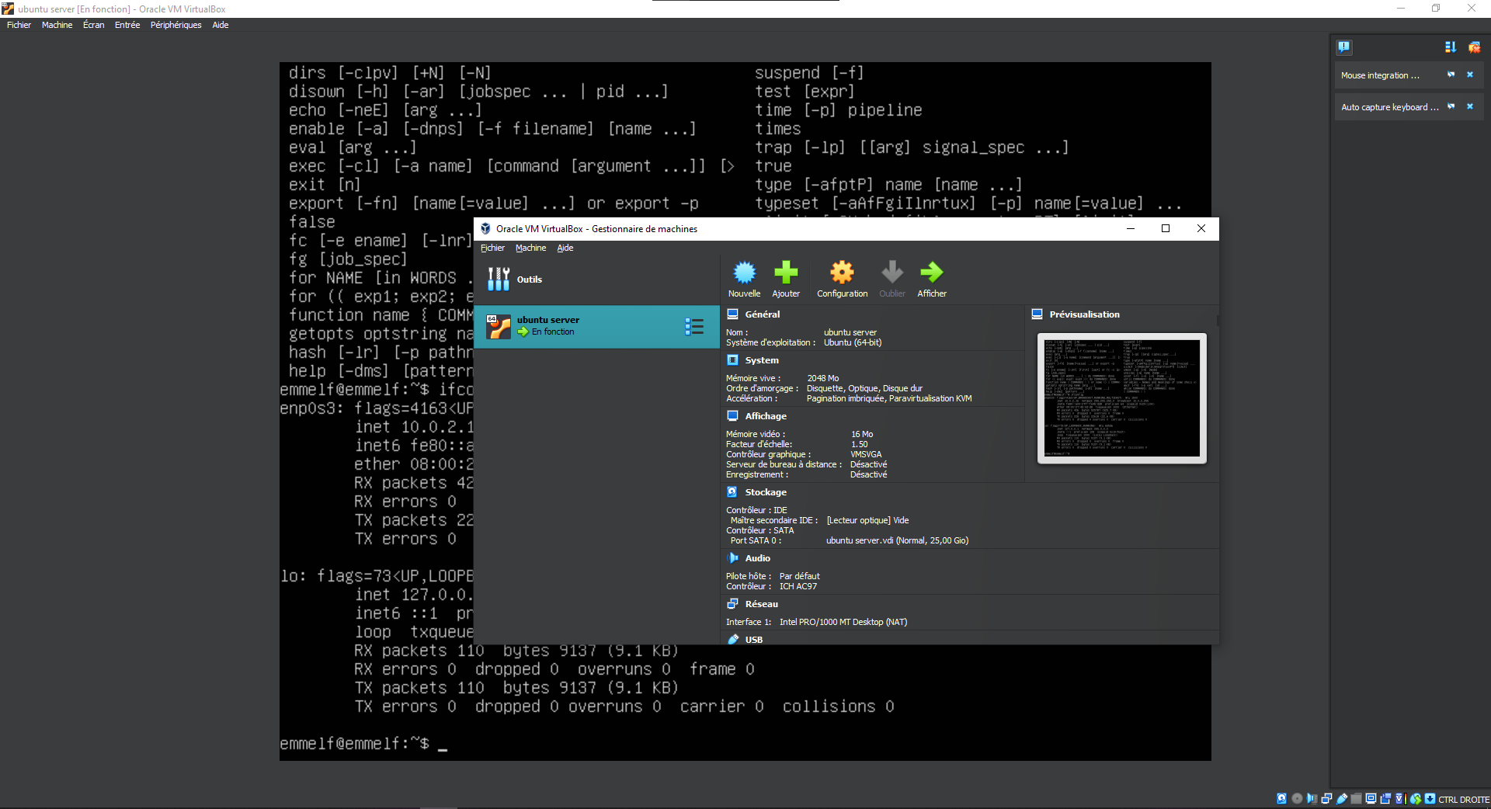Click the audio indicator in status bar
1491x809 pixels.
[x=1312, y=799]
